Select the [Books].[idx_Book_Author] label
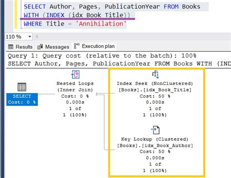Screen dimensions: 231x178 (x=155, y=145)
